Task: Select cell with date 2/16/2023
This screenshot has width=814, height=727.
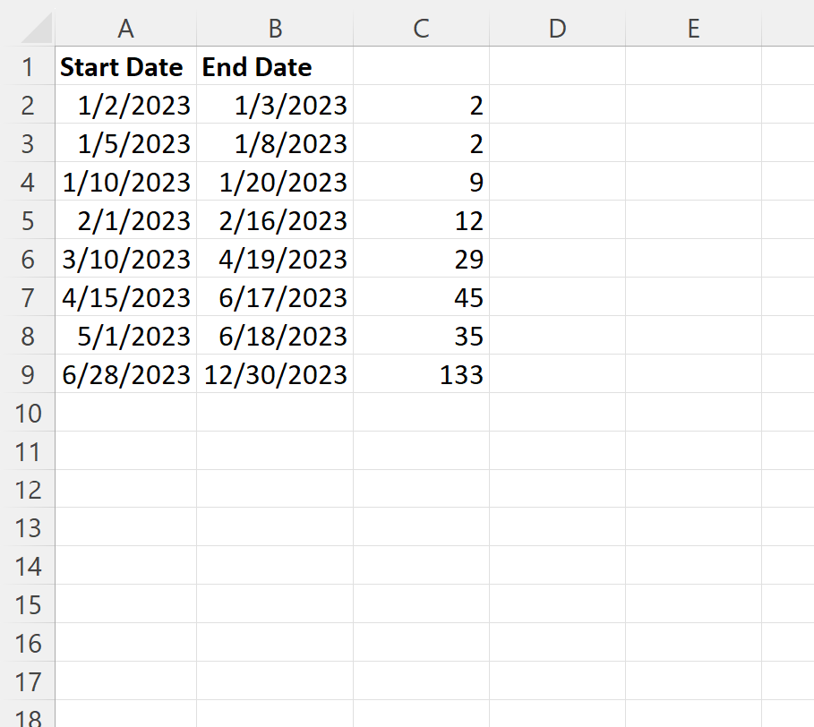Action: [275, 220]
